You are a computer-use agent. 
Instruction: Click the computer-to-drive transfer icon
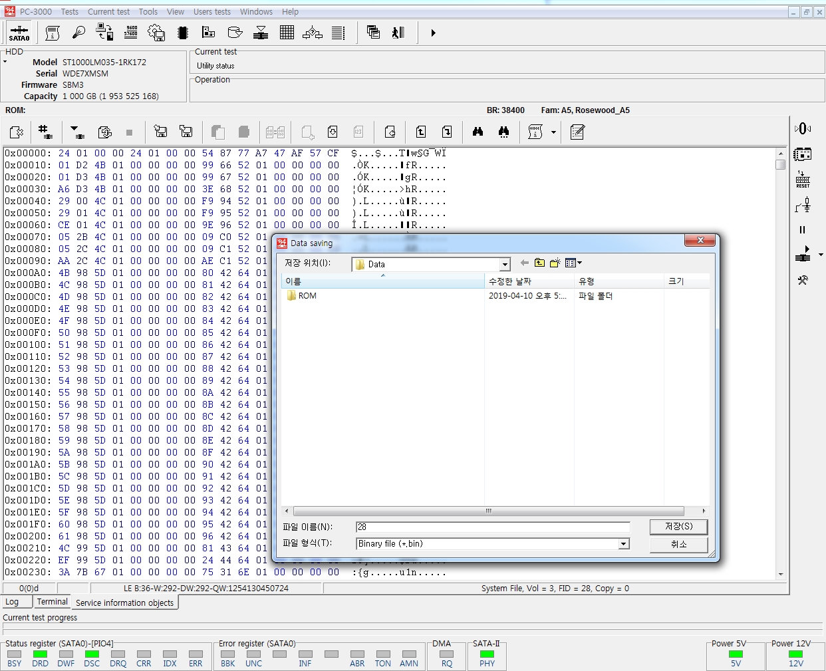point(104,33)
